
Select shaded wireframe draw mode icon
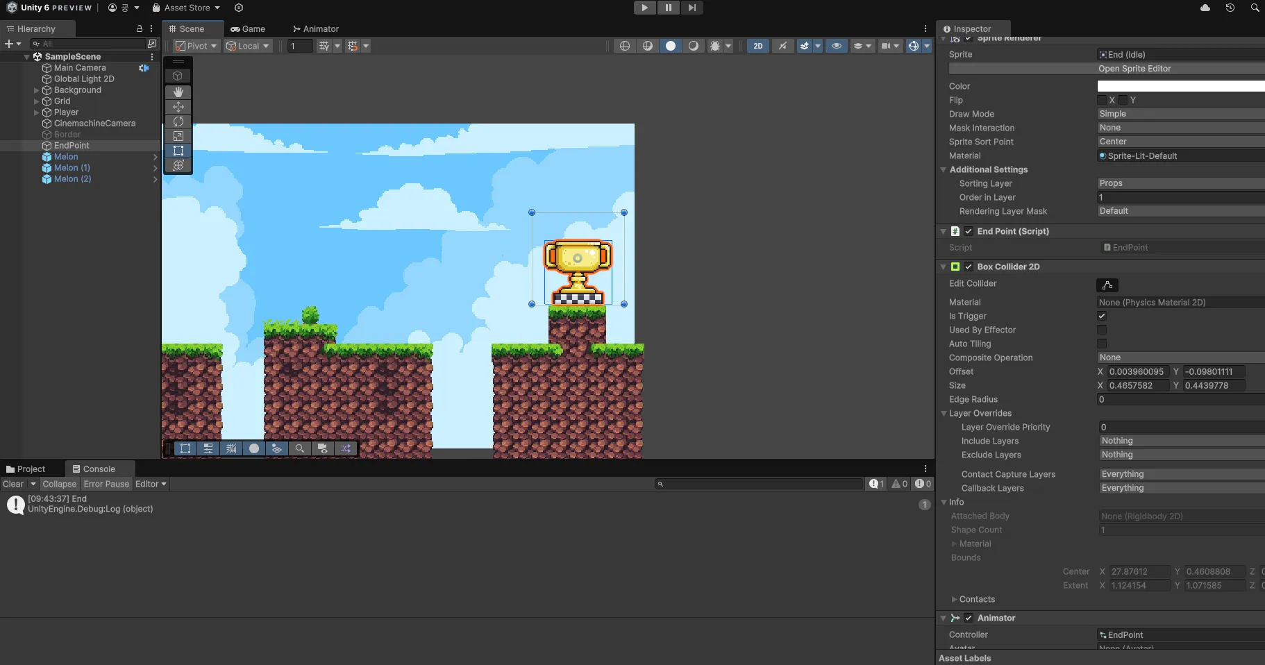(x=648, y=46)
